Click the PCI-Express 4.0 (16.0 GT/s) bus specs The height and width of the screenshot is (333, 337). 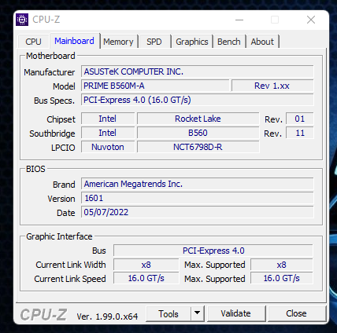[x=198, y=100]
